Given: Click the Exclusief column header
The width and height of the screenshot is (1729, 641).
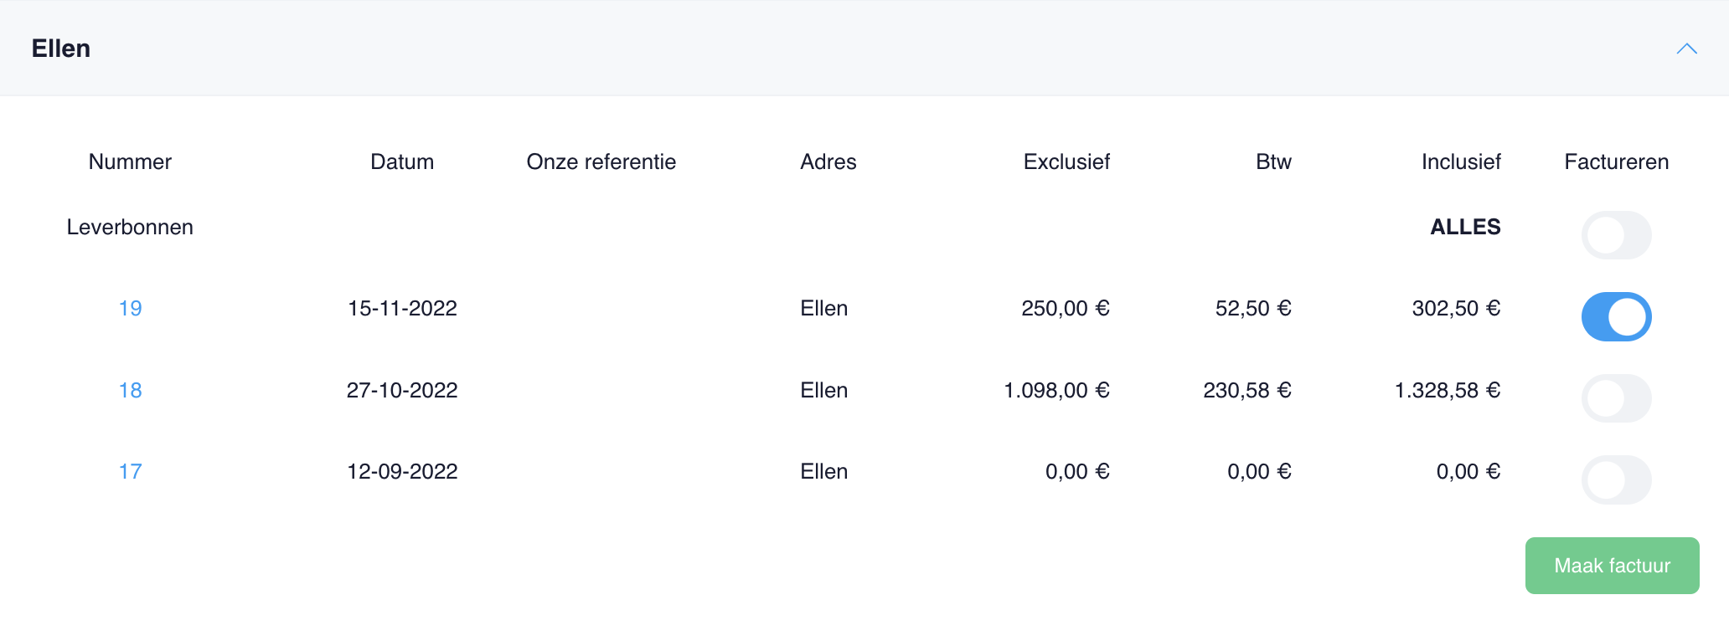Looking at the screenshot, I should tap(1066, 162).
